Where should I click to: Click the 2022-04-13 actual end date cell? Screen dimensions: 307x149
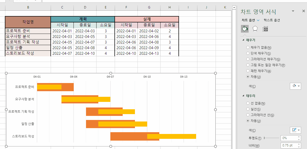(x=149, y=53)
